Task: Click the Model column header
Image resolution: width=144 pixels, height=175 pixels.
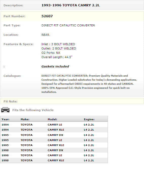Action: tap(52, 119)
